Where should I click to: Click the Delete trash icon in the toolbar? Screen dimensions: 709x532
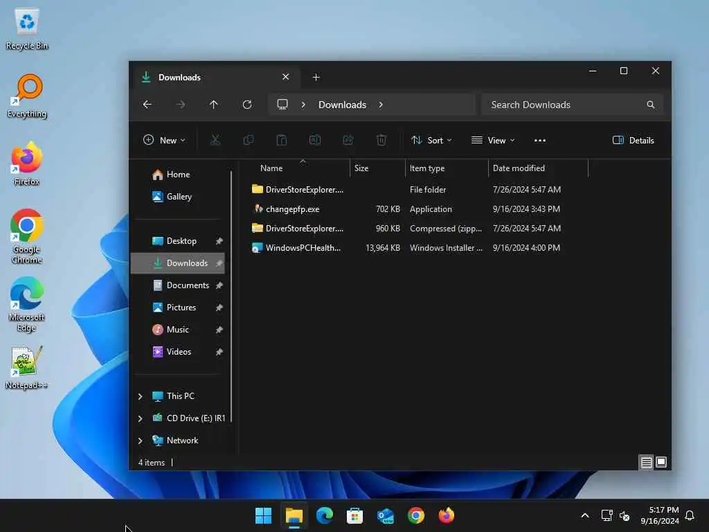[382, 140]
